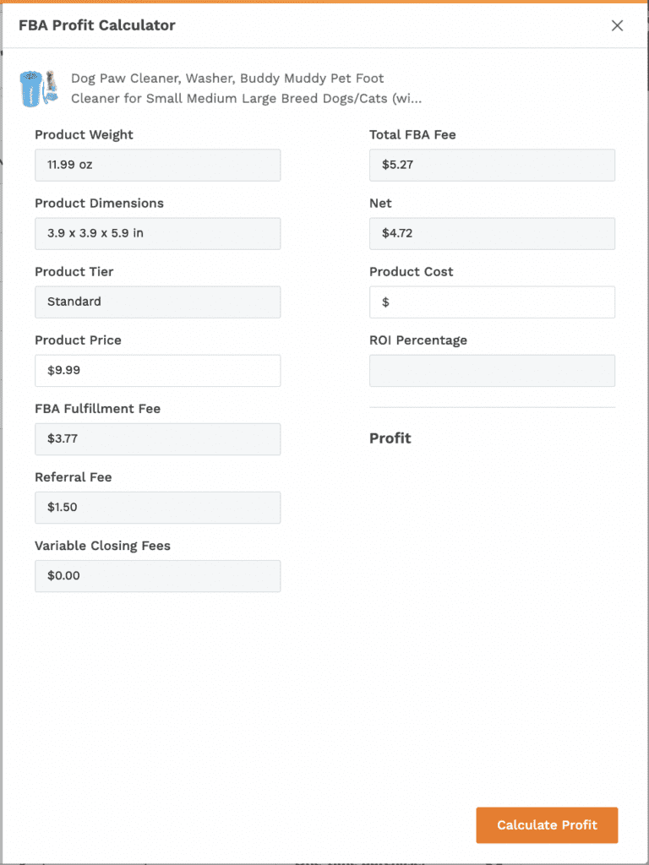This screenshot has width=649, height=865.
Task: Click the Product Cost label
Action: pos(412,272)
